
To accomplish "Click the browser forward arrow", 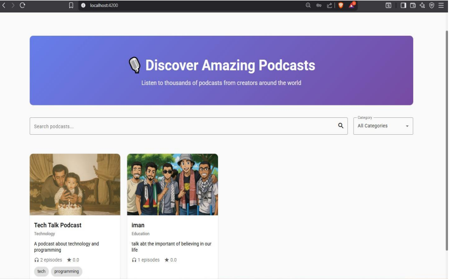I will tap(13, 5).
